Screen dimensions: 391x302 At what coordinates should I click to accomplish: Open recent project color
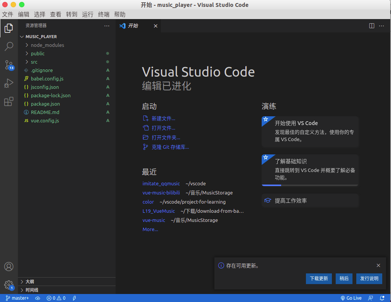point(148,202)
